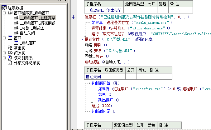
Task: Click the icon beside 自动关闭 in tree
Action: 16,33
